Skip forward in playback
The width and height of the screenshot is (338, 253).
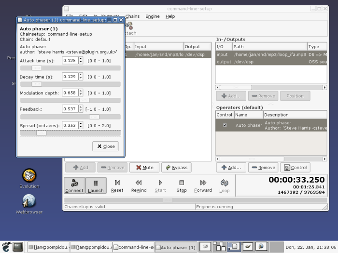[203, 186]
